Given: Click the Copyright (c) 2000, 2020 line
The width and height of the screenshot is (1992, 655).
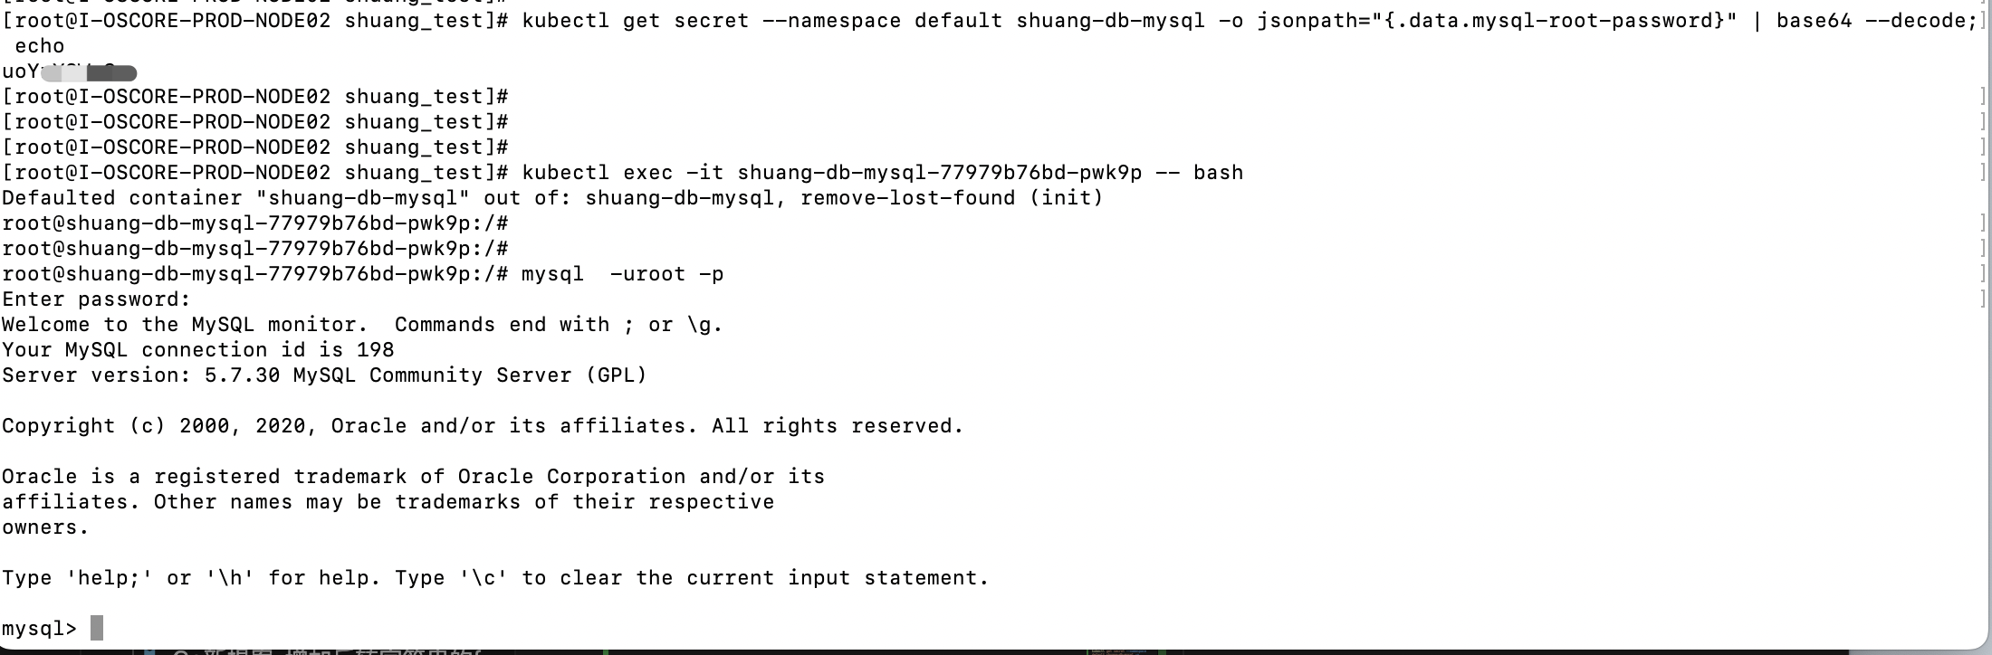Looking at the screenshot, I should (x=483, y=426).
